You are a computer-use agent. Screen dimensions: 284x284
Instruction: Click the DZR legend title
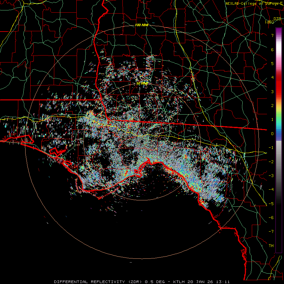pyautogui.click(x=277, y=19)
